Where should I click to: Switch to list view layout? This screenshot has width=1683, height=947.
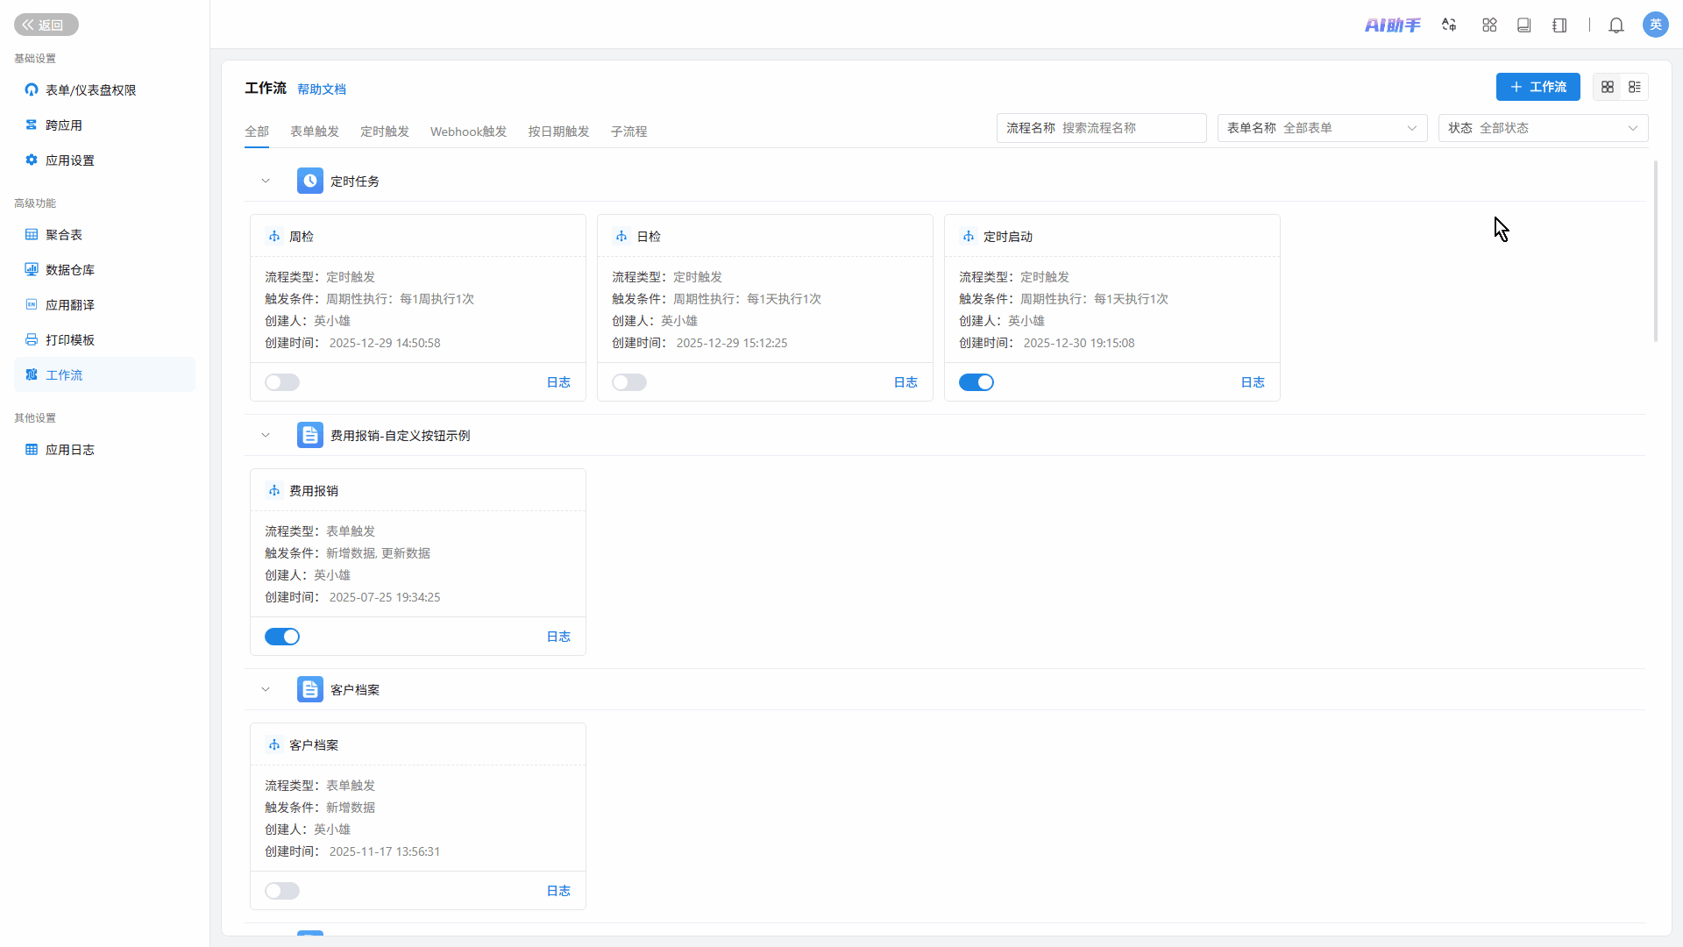click(x=1635, y=87)
